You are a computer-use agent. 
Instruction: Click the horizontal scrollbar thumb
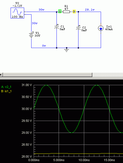click(48, 75)
